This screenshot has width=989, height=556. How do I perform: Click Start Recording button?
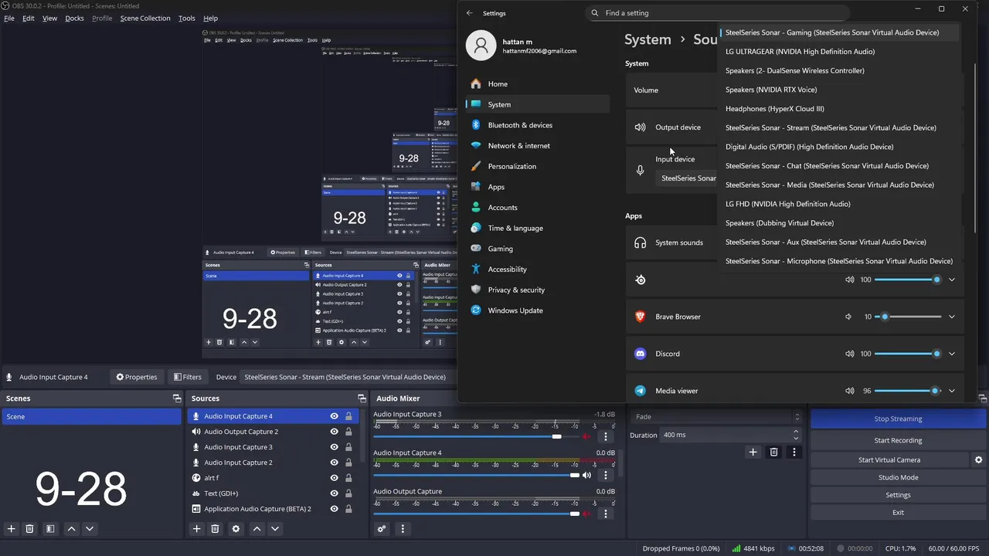point(898,440)
